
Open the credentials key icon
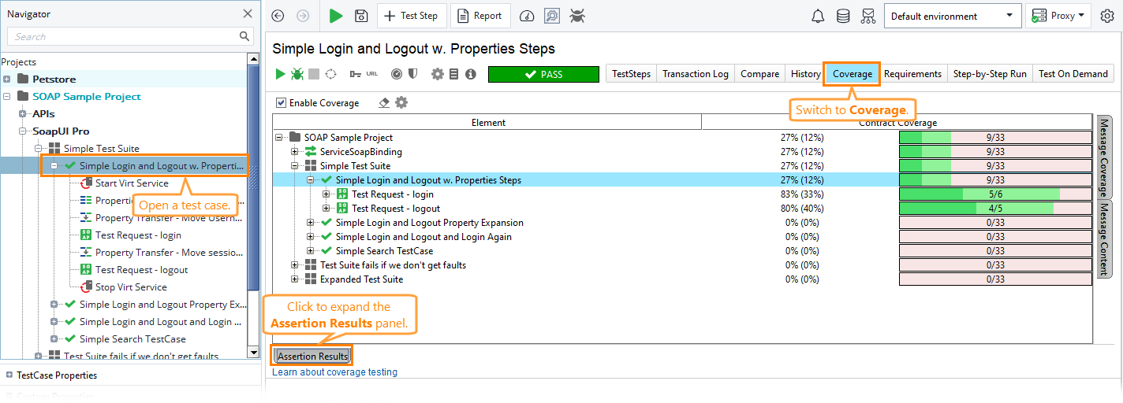355,74
